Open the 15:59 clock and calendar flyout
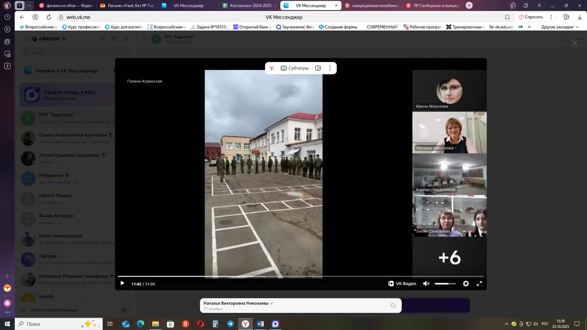 coord(560,324)
